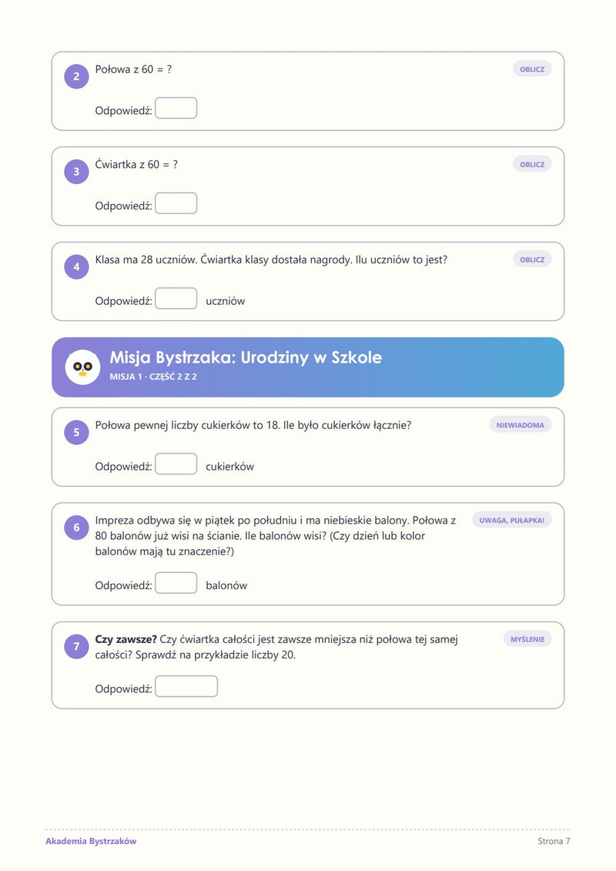Screen dimensions: 616x871
Task: Click the answer field for question 7
Action: [186, 686]
